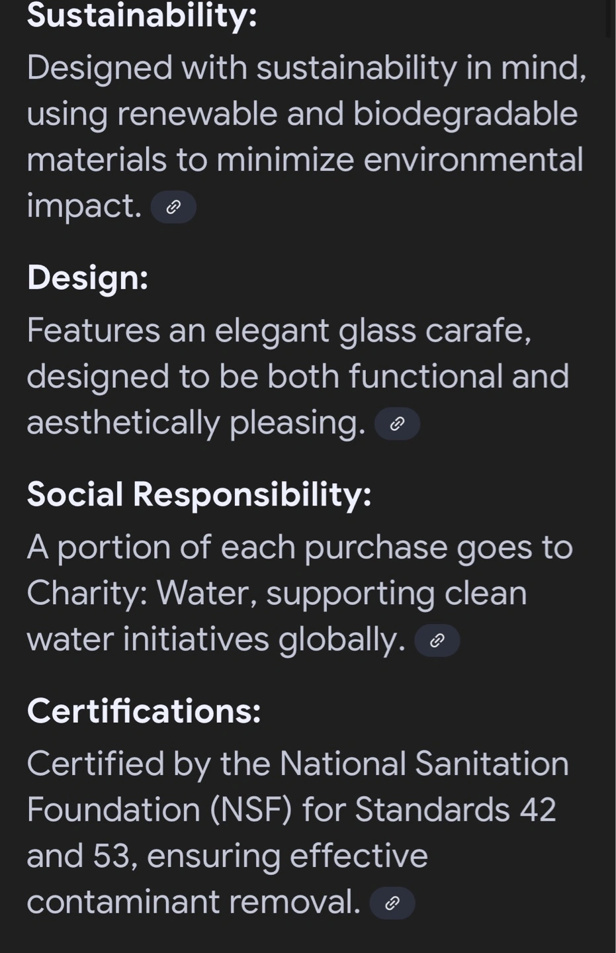Click the phrase "supporting clean"
Image resolution: width=616 pixels, height=953 pixels.
(396, 594)
